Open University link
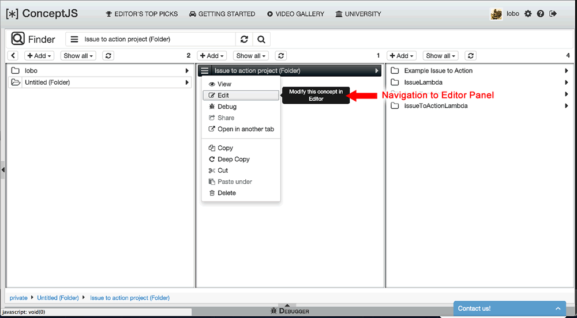 (x=358, y=14)
